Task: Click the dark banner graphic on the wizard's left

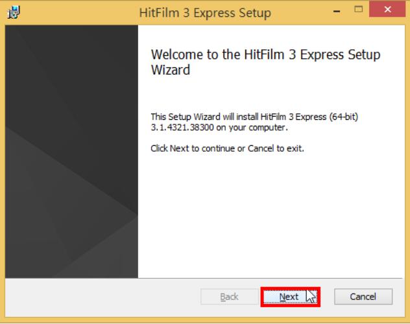Action: [x=71, y=152]
